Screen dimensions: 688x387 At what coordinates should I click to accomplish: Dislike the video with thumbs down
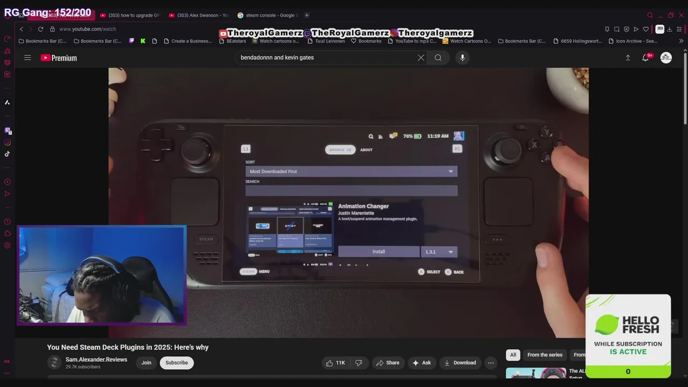tap(359, 363)
